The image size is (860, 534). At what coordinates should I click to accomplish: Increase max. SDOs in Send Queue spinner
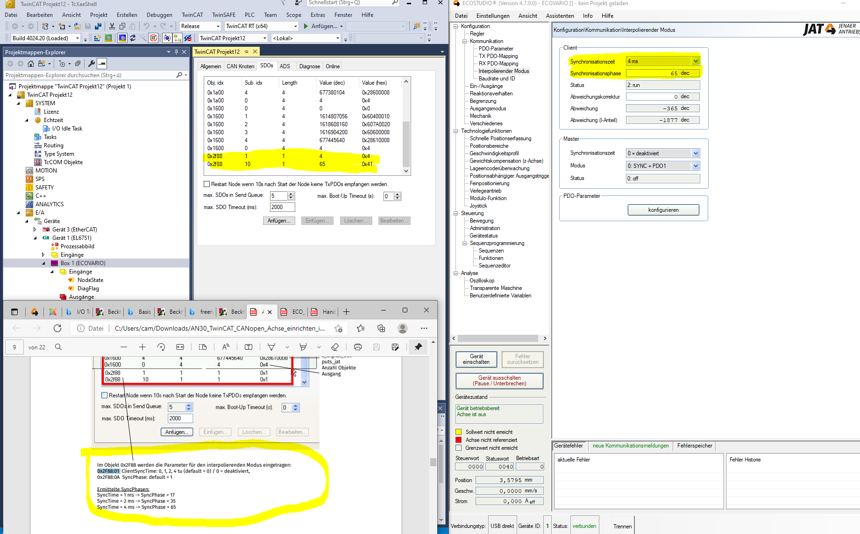(291, 194)
